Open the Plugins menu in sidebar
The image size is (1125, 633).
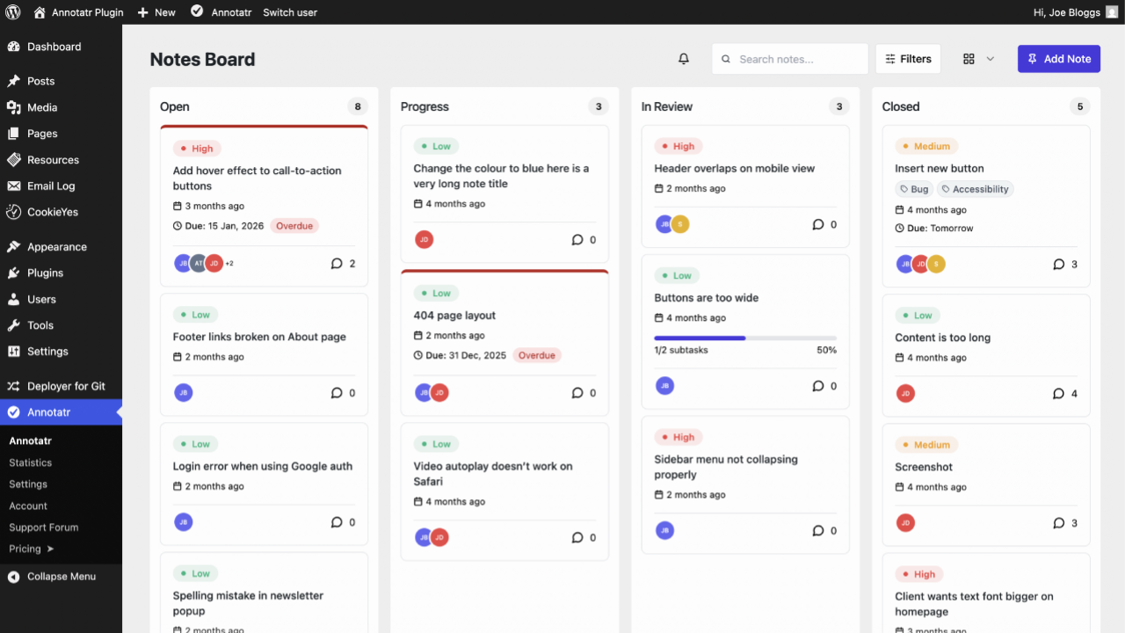pos(45,273)
